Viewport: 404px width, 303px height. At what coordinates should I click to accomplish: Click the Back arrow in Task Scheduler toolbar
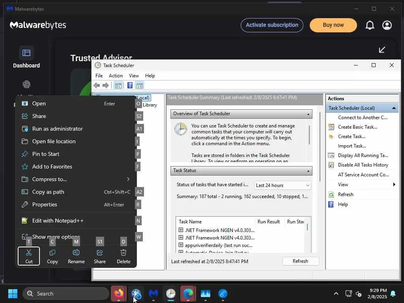[97, 85]
